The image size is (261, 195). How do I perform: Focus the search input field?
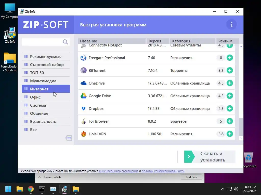(42, 42)
